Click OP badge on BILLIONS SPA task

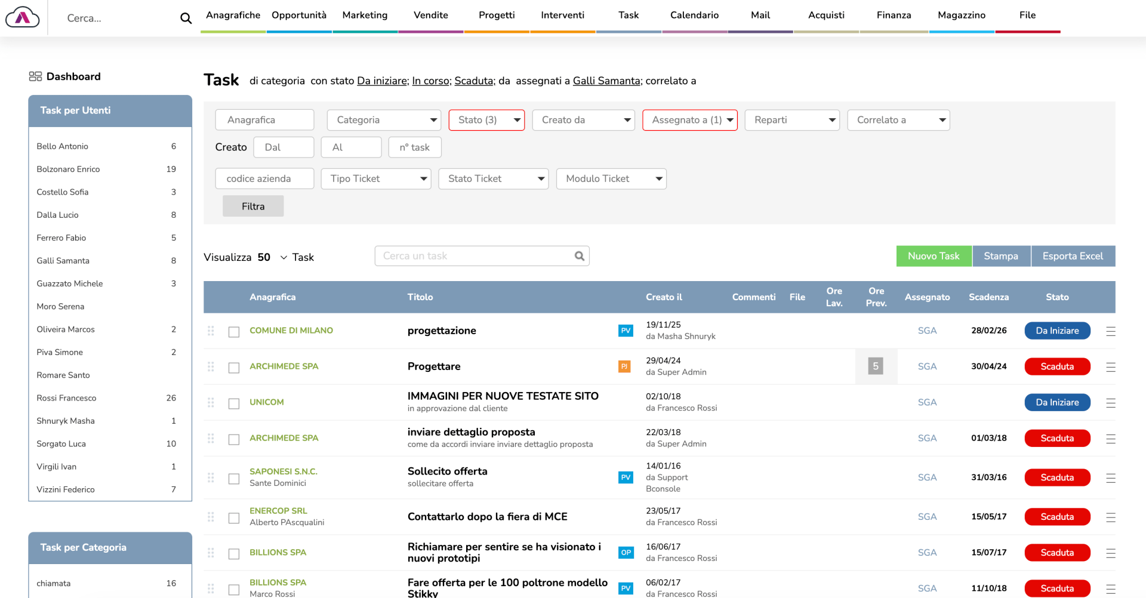[626, 553]
